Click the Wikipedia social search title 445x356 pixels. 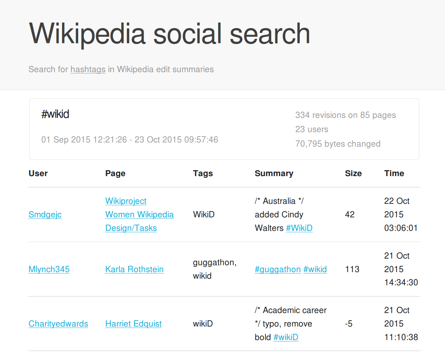pyautogui.click(x=169, y=34)
